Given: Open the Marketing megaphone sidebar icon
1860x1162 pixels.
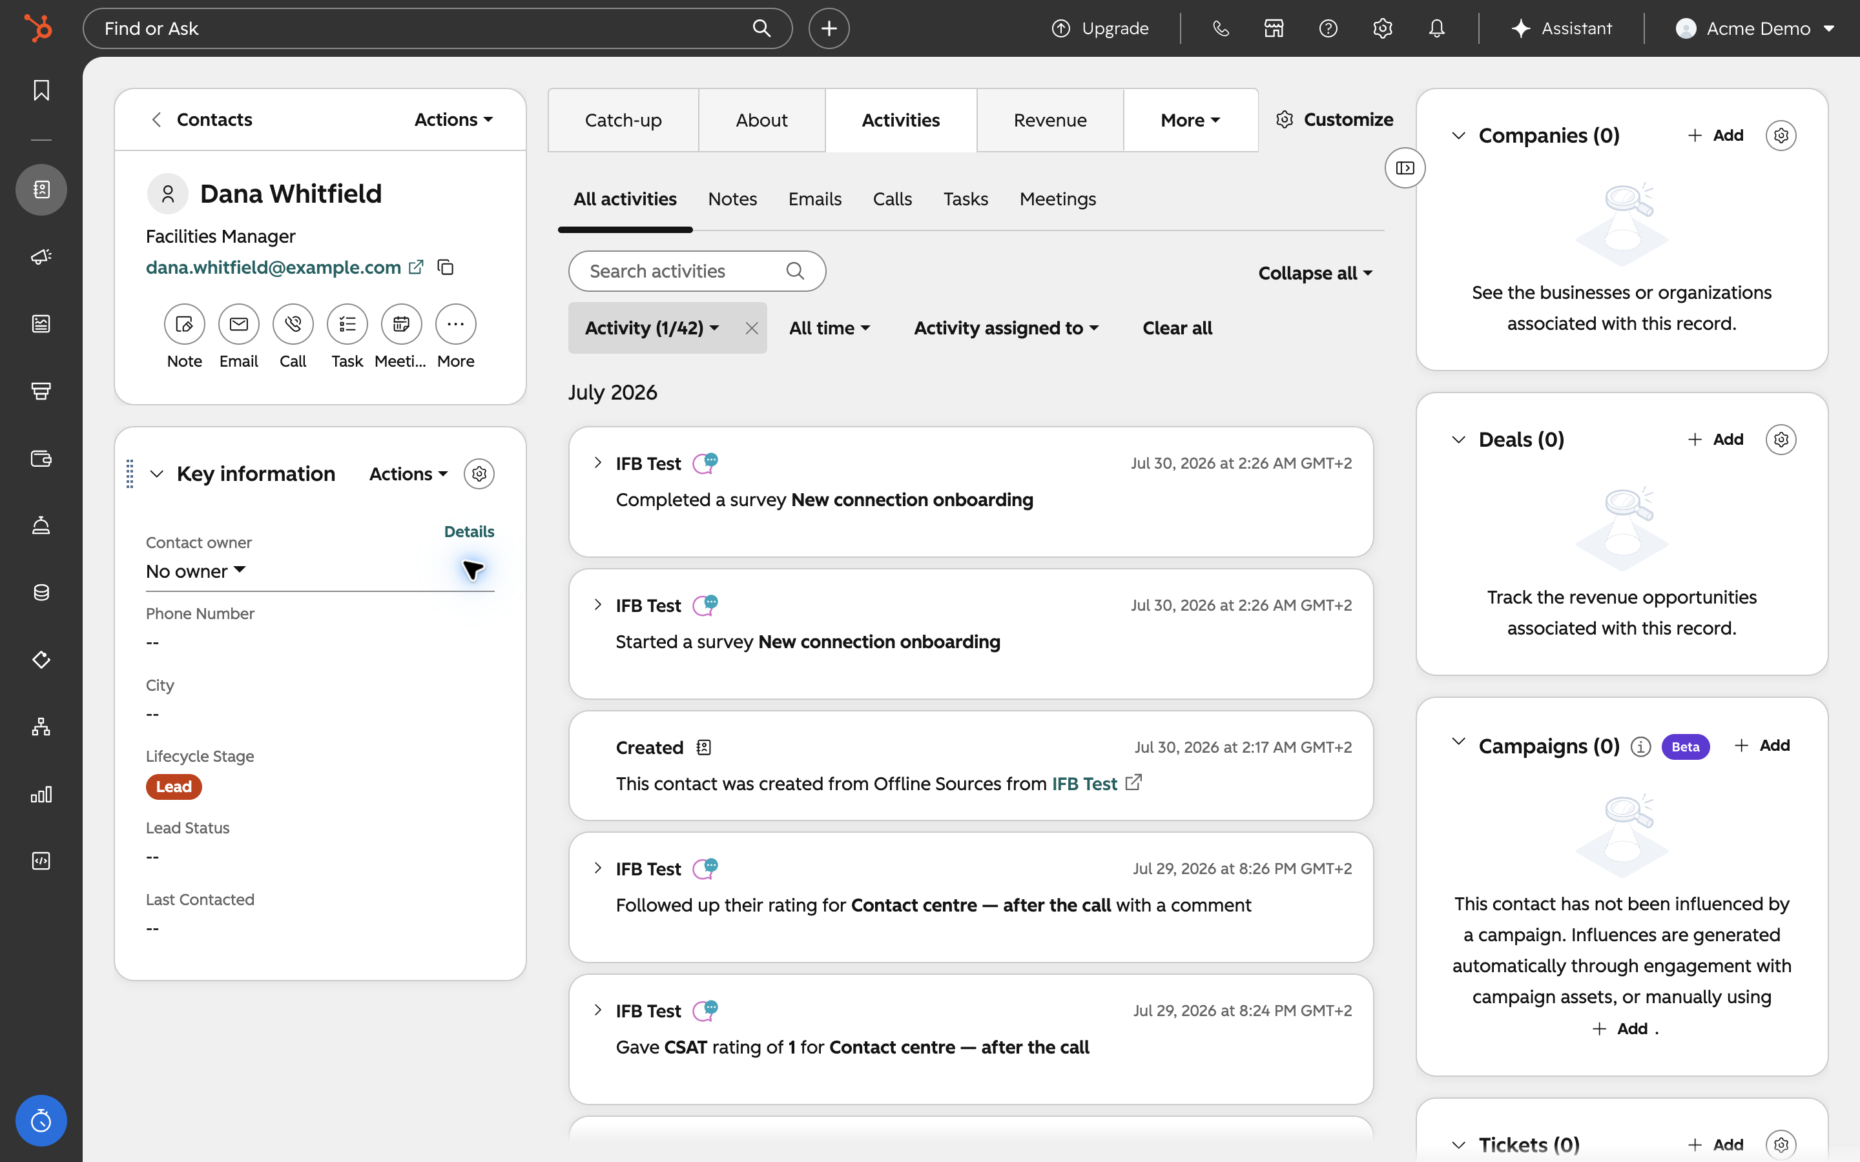Looking at the screenshot, I should (x=41, y=257).
